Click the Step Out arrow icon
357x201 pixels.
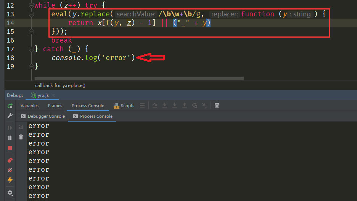[x=185, y=106]
